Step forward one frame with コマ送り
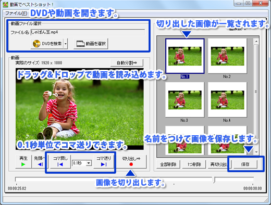 tap(104, 161)
